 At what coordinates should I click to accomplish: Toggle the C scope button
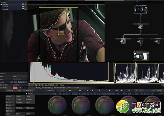[43, 85]
